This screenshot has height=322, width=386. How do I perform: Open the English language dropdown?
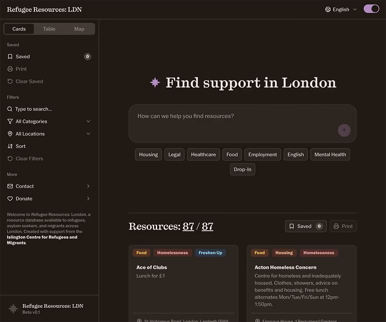point(341,9)
